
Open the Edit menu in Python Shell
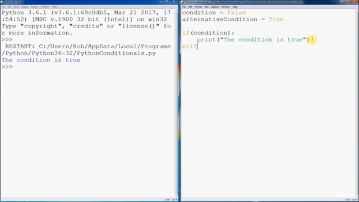(x=10, y=7)
